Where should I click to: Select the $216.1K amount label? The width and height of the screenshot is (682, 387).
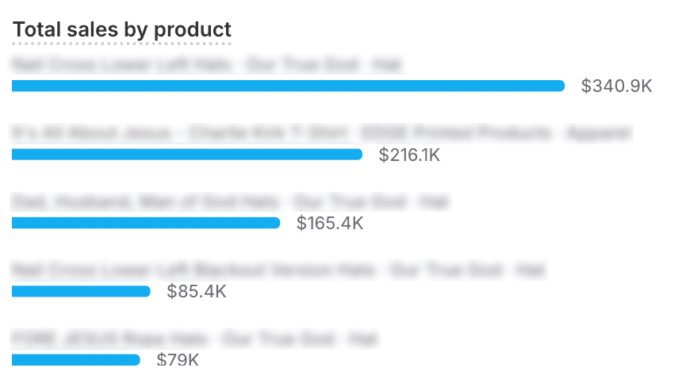[409, 155]
